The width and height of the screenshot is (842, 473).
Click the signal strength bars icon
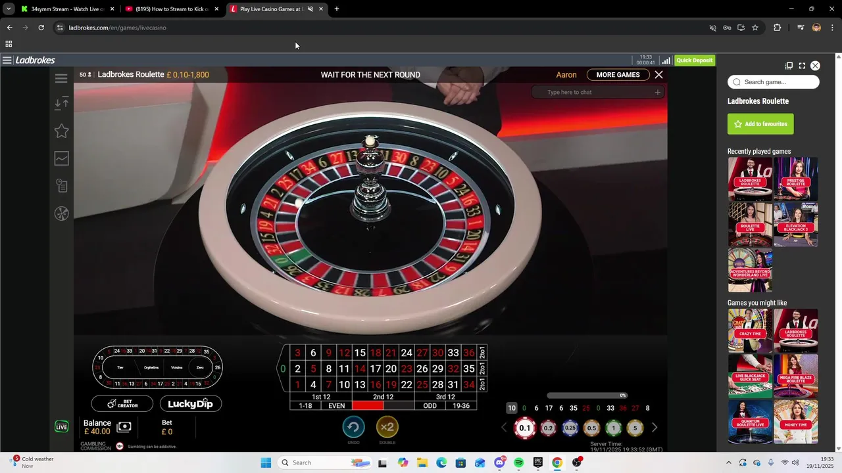666,60
